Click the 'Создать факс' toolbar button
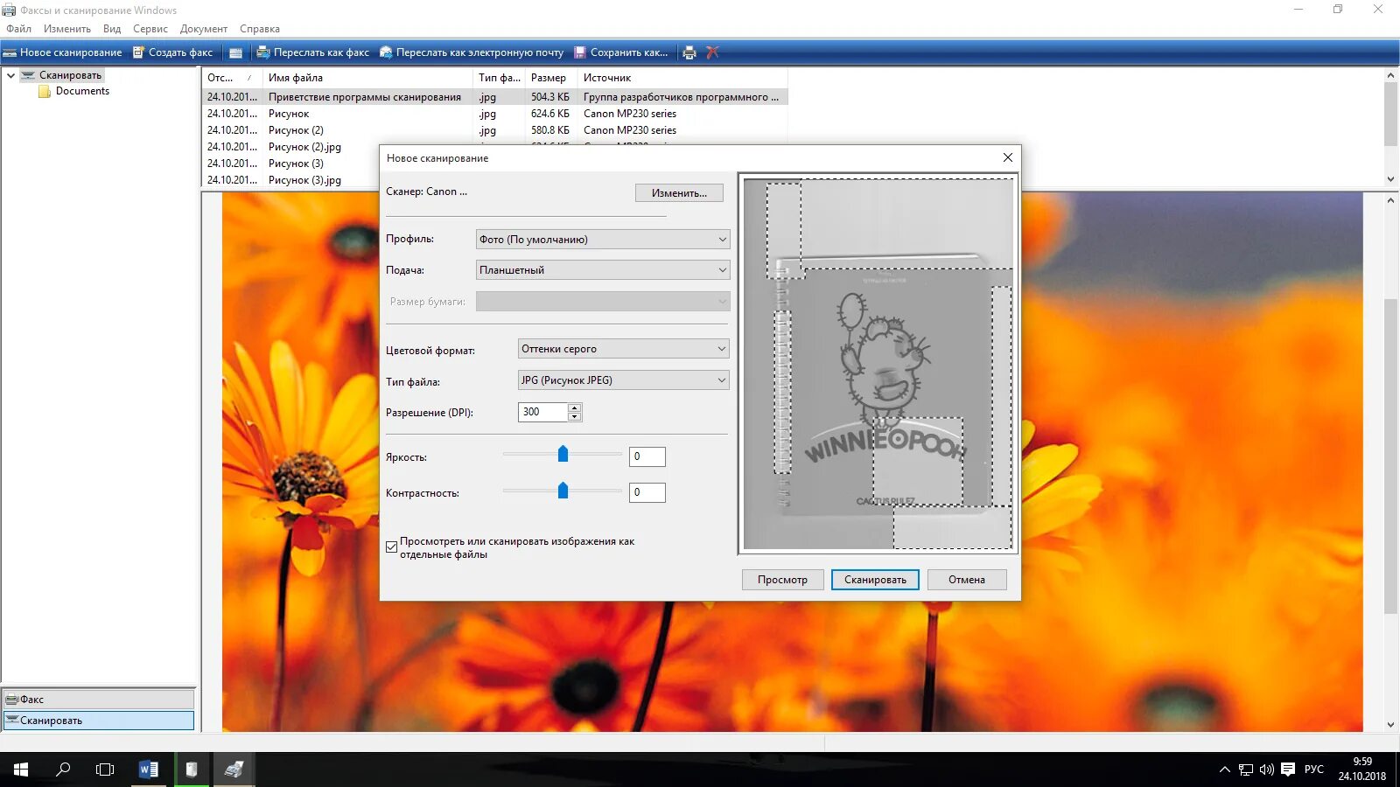Screen dimensions: 1400x787 pos(172,52)
